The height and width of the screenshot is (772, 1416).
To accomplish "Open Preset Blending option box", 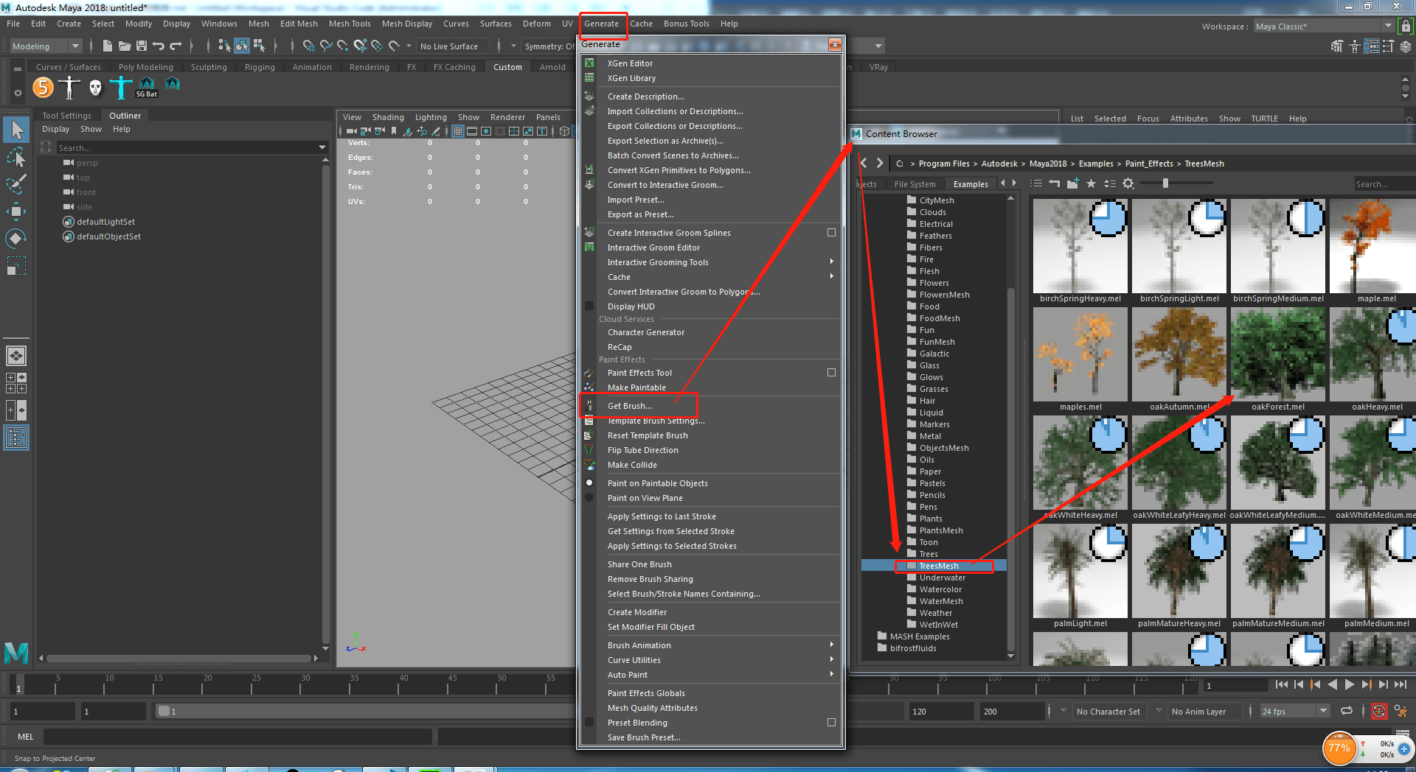I will pos(831,723).
